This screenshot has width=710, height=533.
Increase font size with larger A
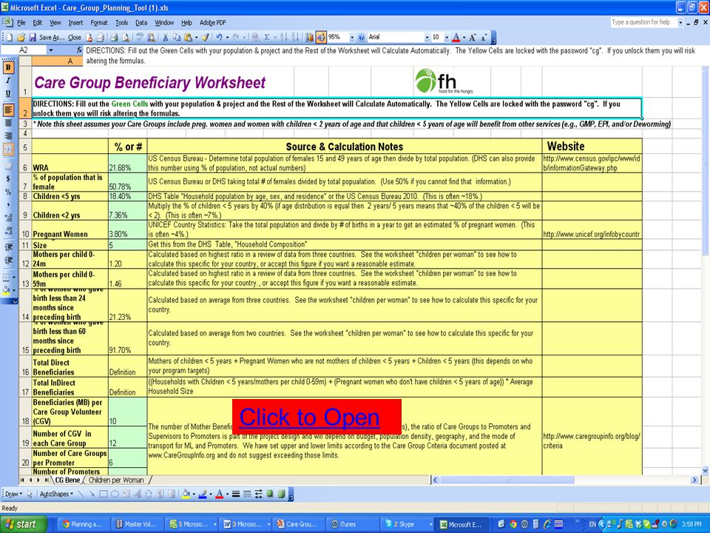[x=472, y=37]
